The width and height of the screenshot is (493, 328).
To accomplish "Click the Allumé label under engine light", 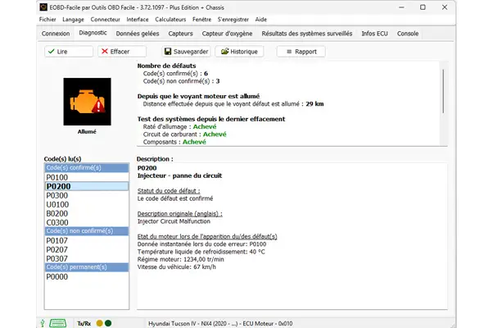I will tap(87, 131).
